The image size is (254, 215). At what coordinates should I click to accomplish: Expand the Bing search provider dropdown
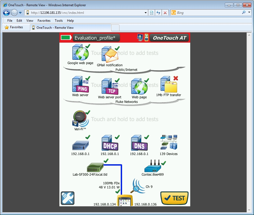[x=249, y=12]
